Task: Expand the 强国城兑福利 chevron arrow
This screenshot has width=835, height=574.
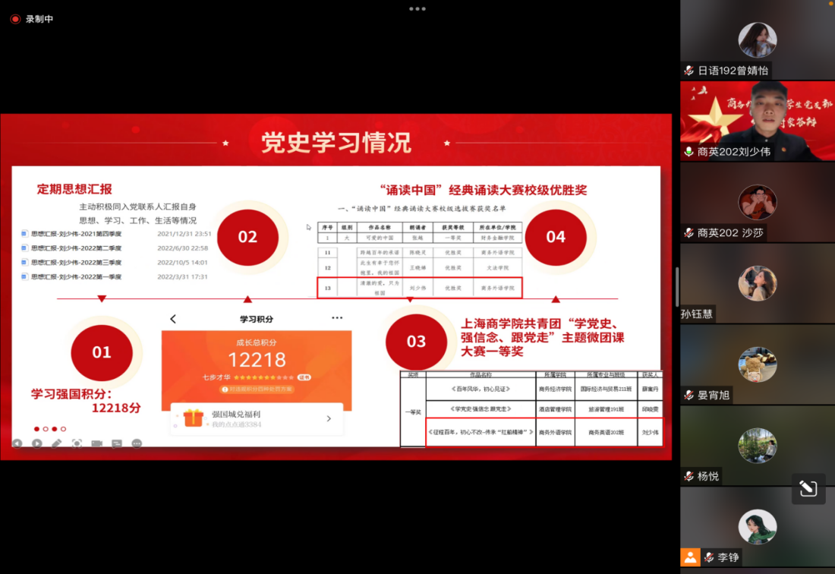Action: tap(329, 418)
